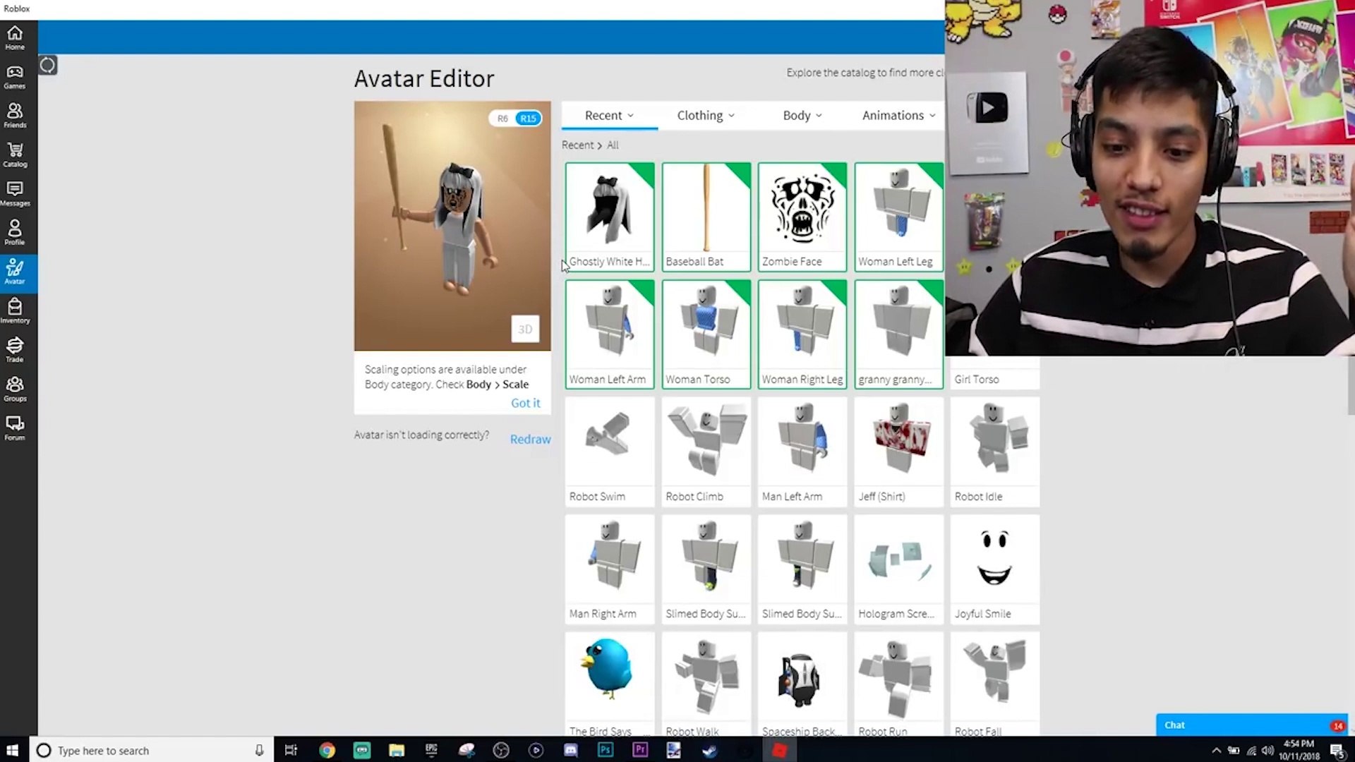Open Messages from sidebar

coord(15,193)
